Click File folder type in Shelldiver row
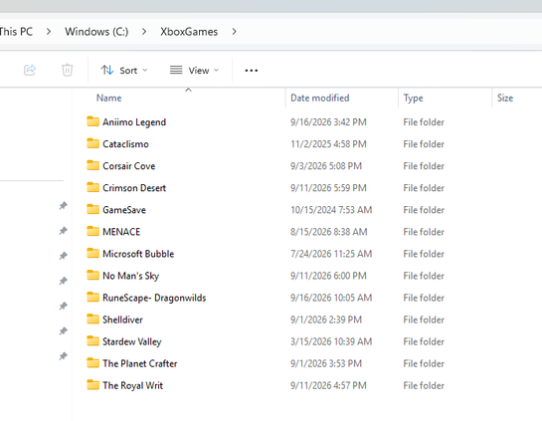 [x=424, y=319]
